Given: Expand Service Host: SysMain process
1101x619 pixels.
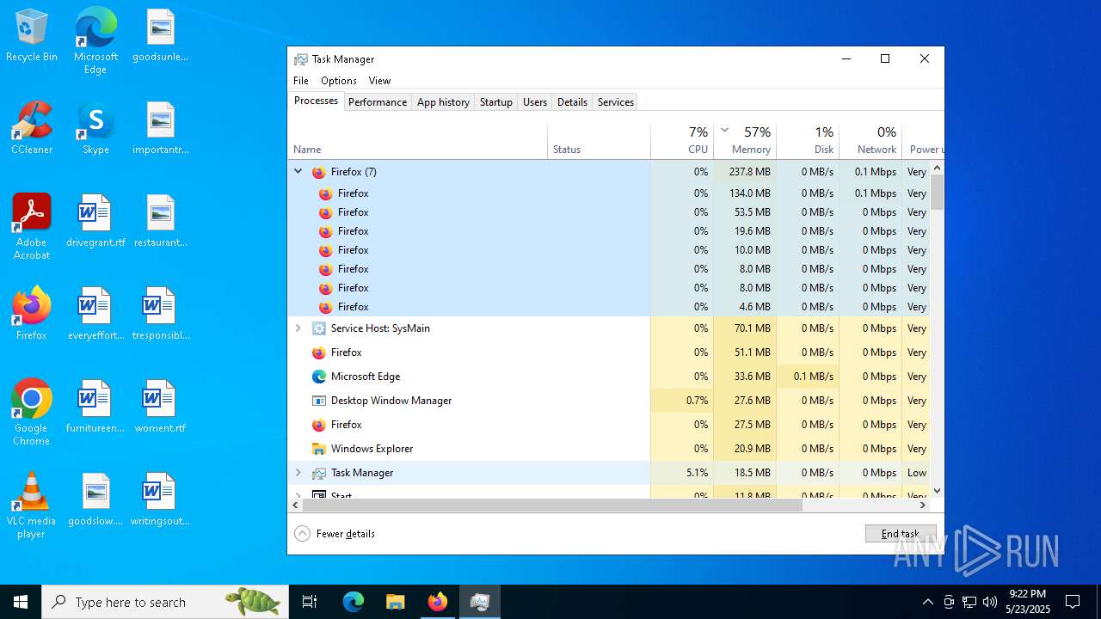Looking at the screenshot, I should [x=298, y=328].
